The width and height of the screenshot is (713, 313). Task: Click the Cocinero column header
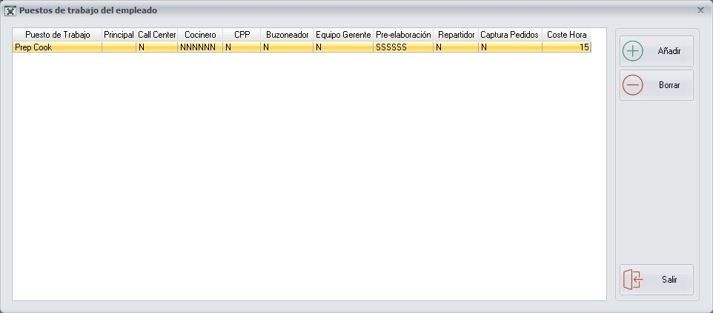click(x=200, y=35)
